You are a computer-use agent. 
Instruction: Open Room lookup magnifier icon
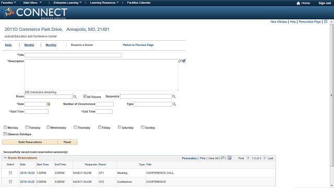coord(75,97)
